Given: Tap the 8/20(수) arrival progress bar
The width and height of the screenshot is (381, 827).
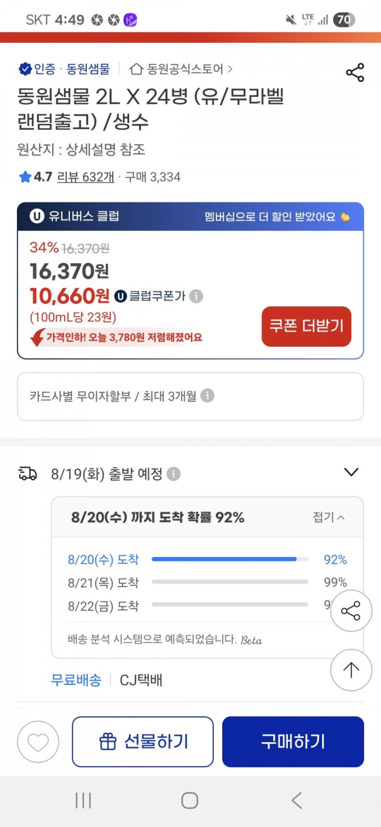Looking at the screenshot, I should 230,559.
